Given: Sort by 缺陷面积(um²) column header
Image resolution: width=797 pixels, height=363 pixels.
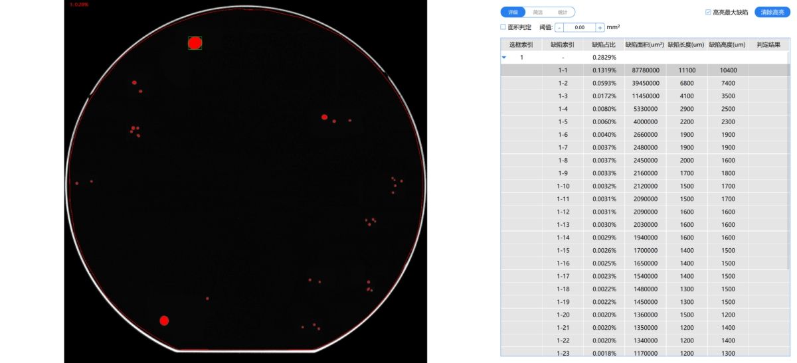Looking at the screenshot, I should (644, 44).
